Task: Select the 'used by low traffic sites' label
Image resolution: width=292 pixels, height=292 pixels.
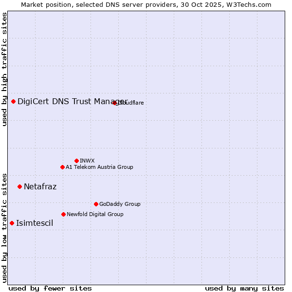Action: [4, 227]
